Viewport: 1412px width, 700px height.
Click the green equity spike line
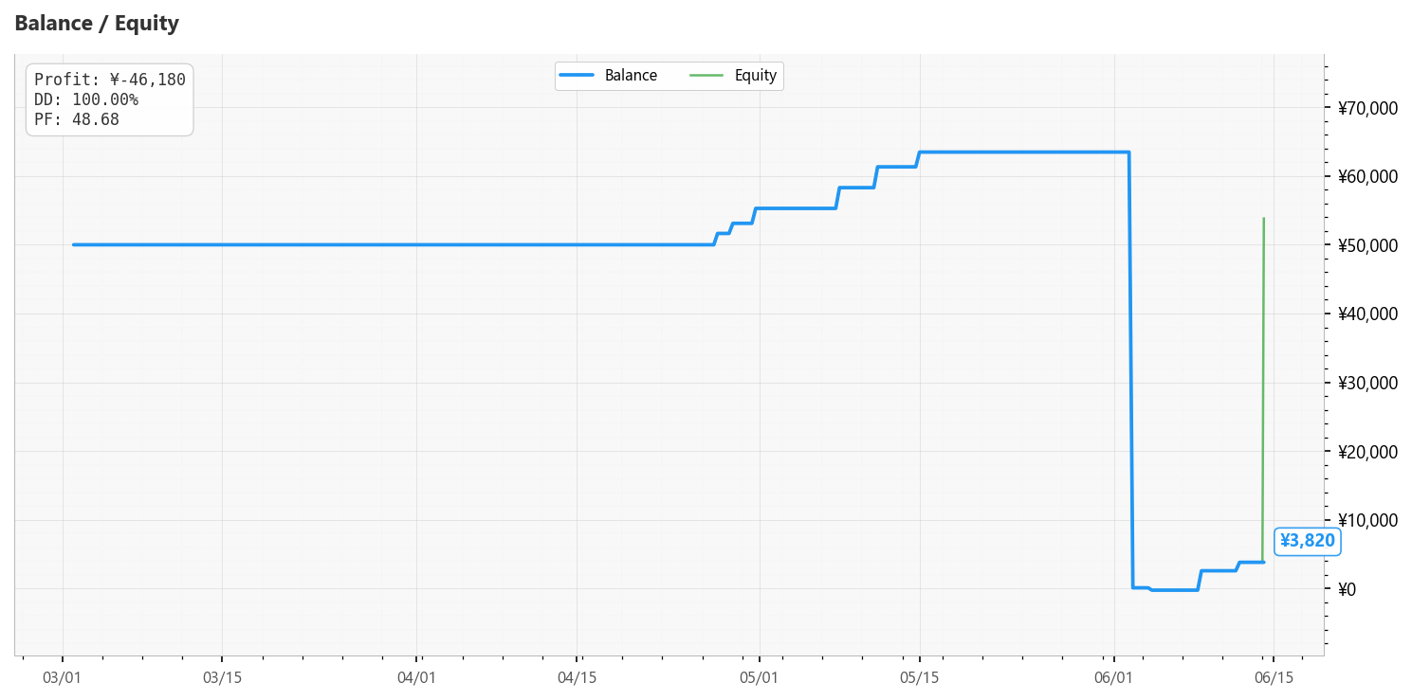point(1263,388)
